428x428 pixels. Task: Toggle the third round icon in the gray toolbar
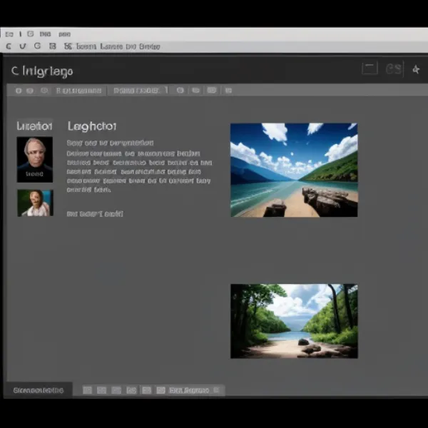(x=44, y=91)
